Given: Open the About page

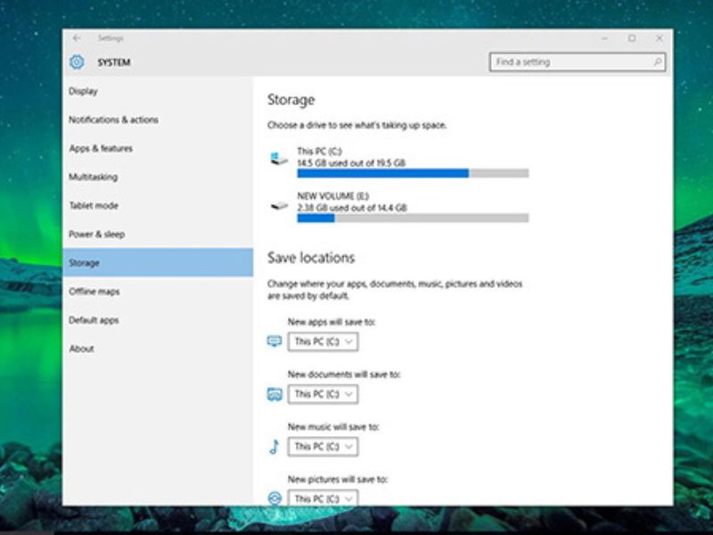Looking at the screenshot, I should pos(158,349).
